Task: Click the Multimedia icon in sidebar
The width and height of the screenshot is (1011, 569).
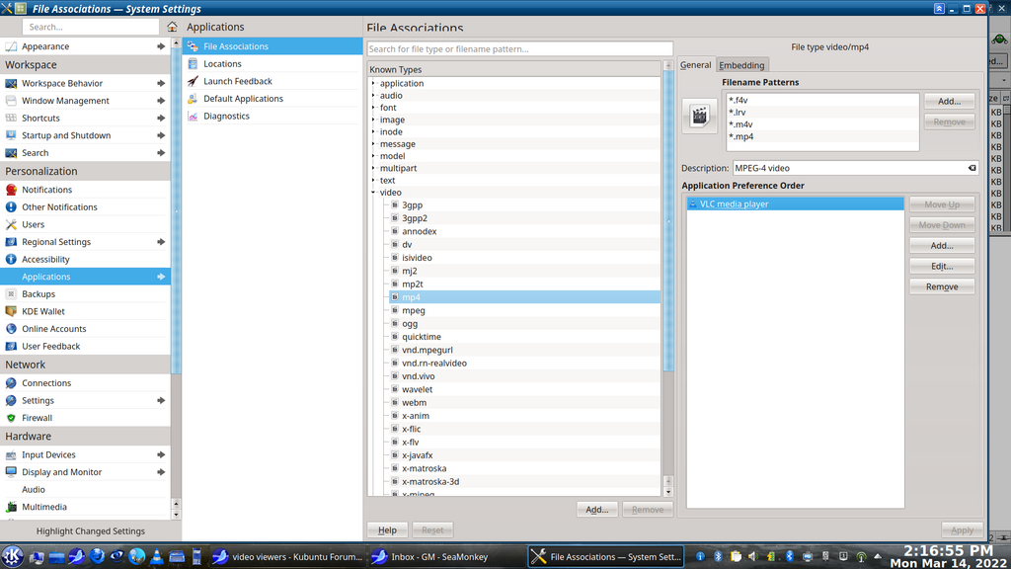Action: click(11, 507)
